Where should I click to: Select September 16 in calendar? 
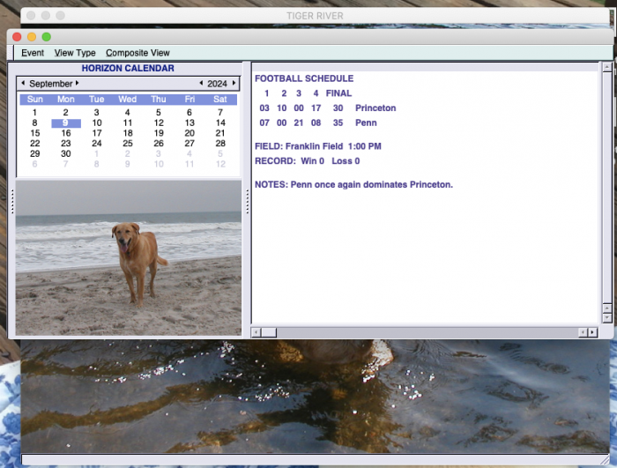pos(66,133)
